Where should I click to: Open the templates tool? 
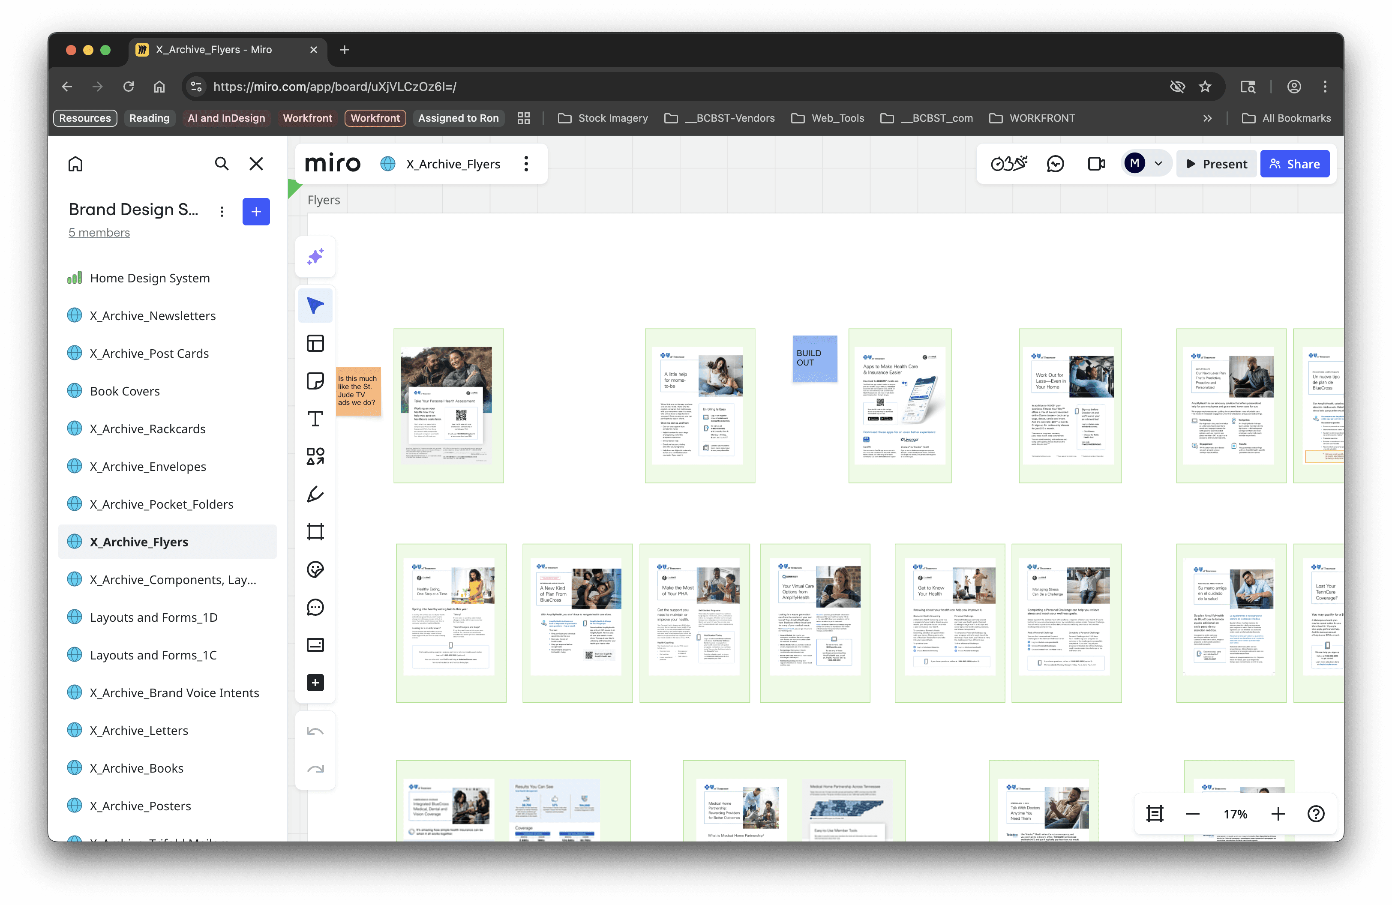coord(315,343)
